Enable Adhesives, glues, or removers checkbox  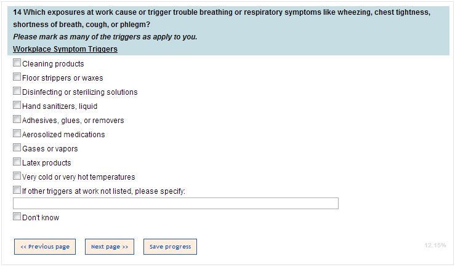point(17,120)
